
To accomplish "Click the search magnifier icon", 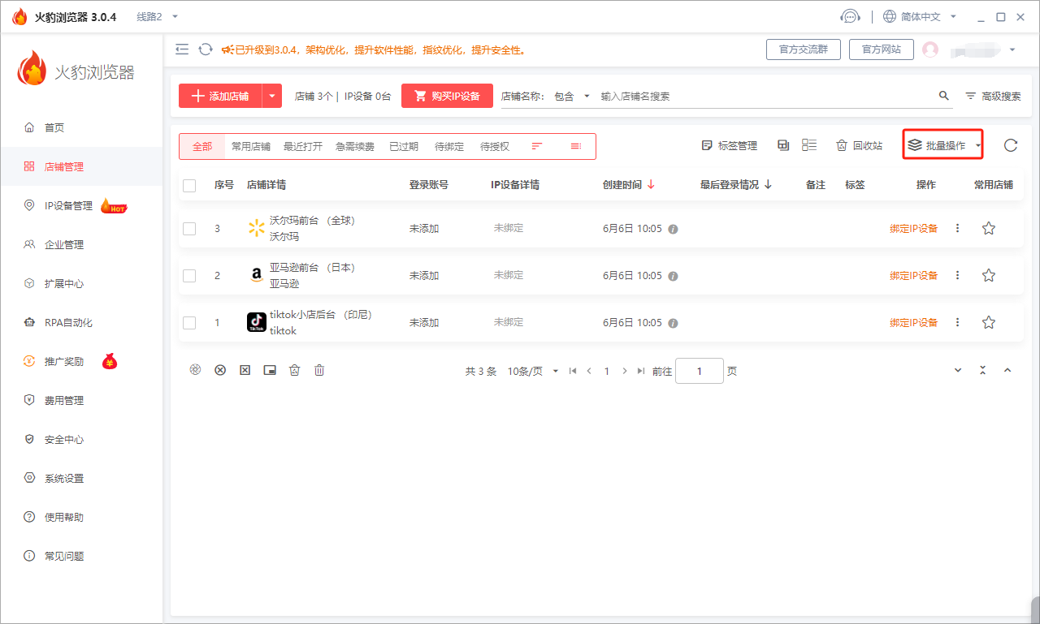I will point(943,96).
